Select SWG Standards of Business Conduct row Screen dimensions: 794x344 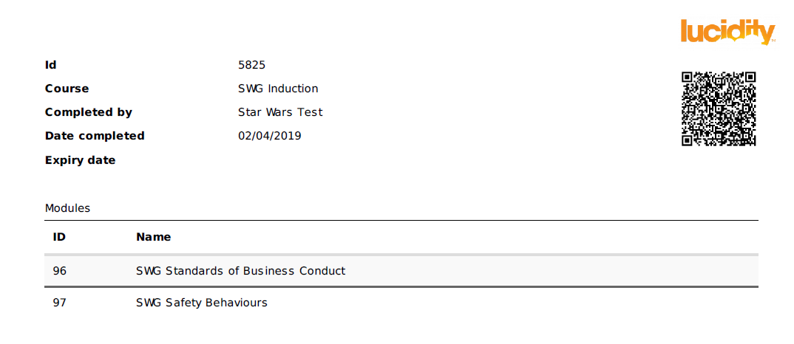coord(240,271)
